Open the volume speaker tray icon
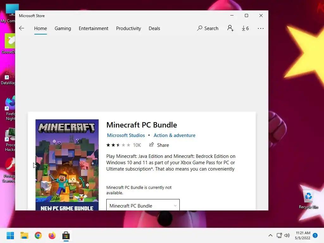 pyautogui.click(x=287, y=235)
